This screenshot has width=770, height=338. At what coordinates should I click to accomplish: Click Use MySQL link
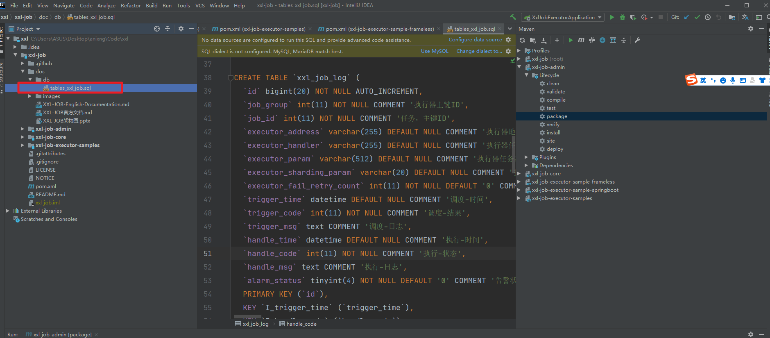435,51
